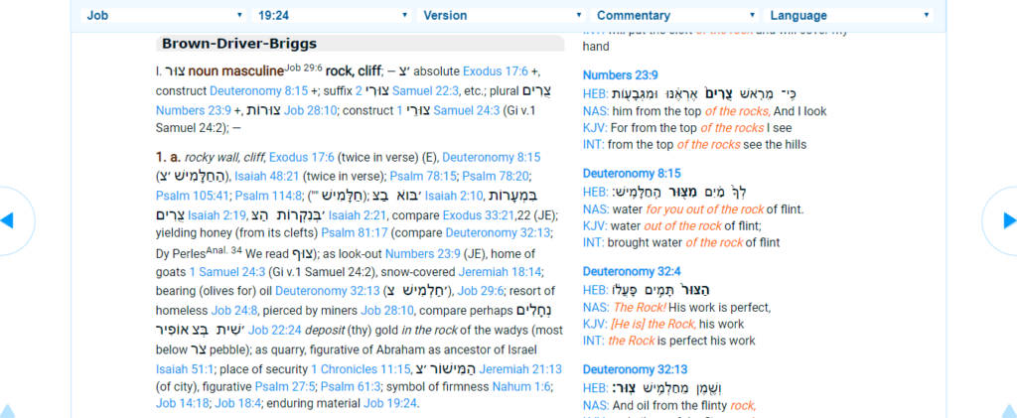
Task: Open Job 19:24 enduring material link
Action: pos(390,404)
